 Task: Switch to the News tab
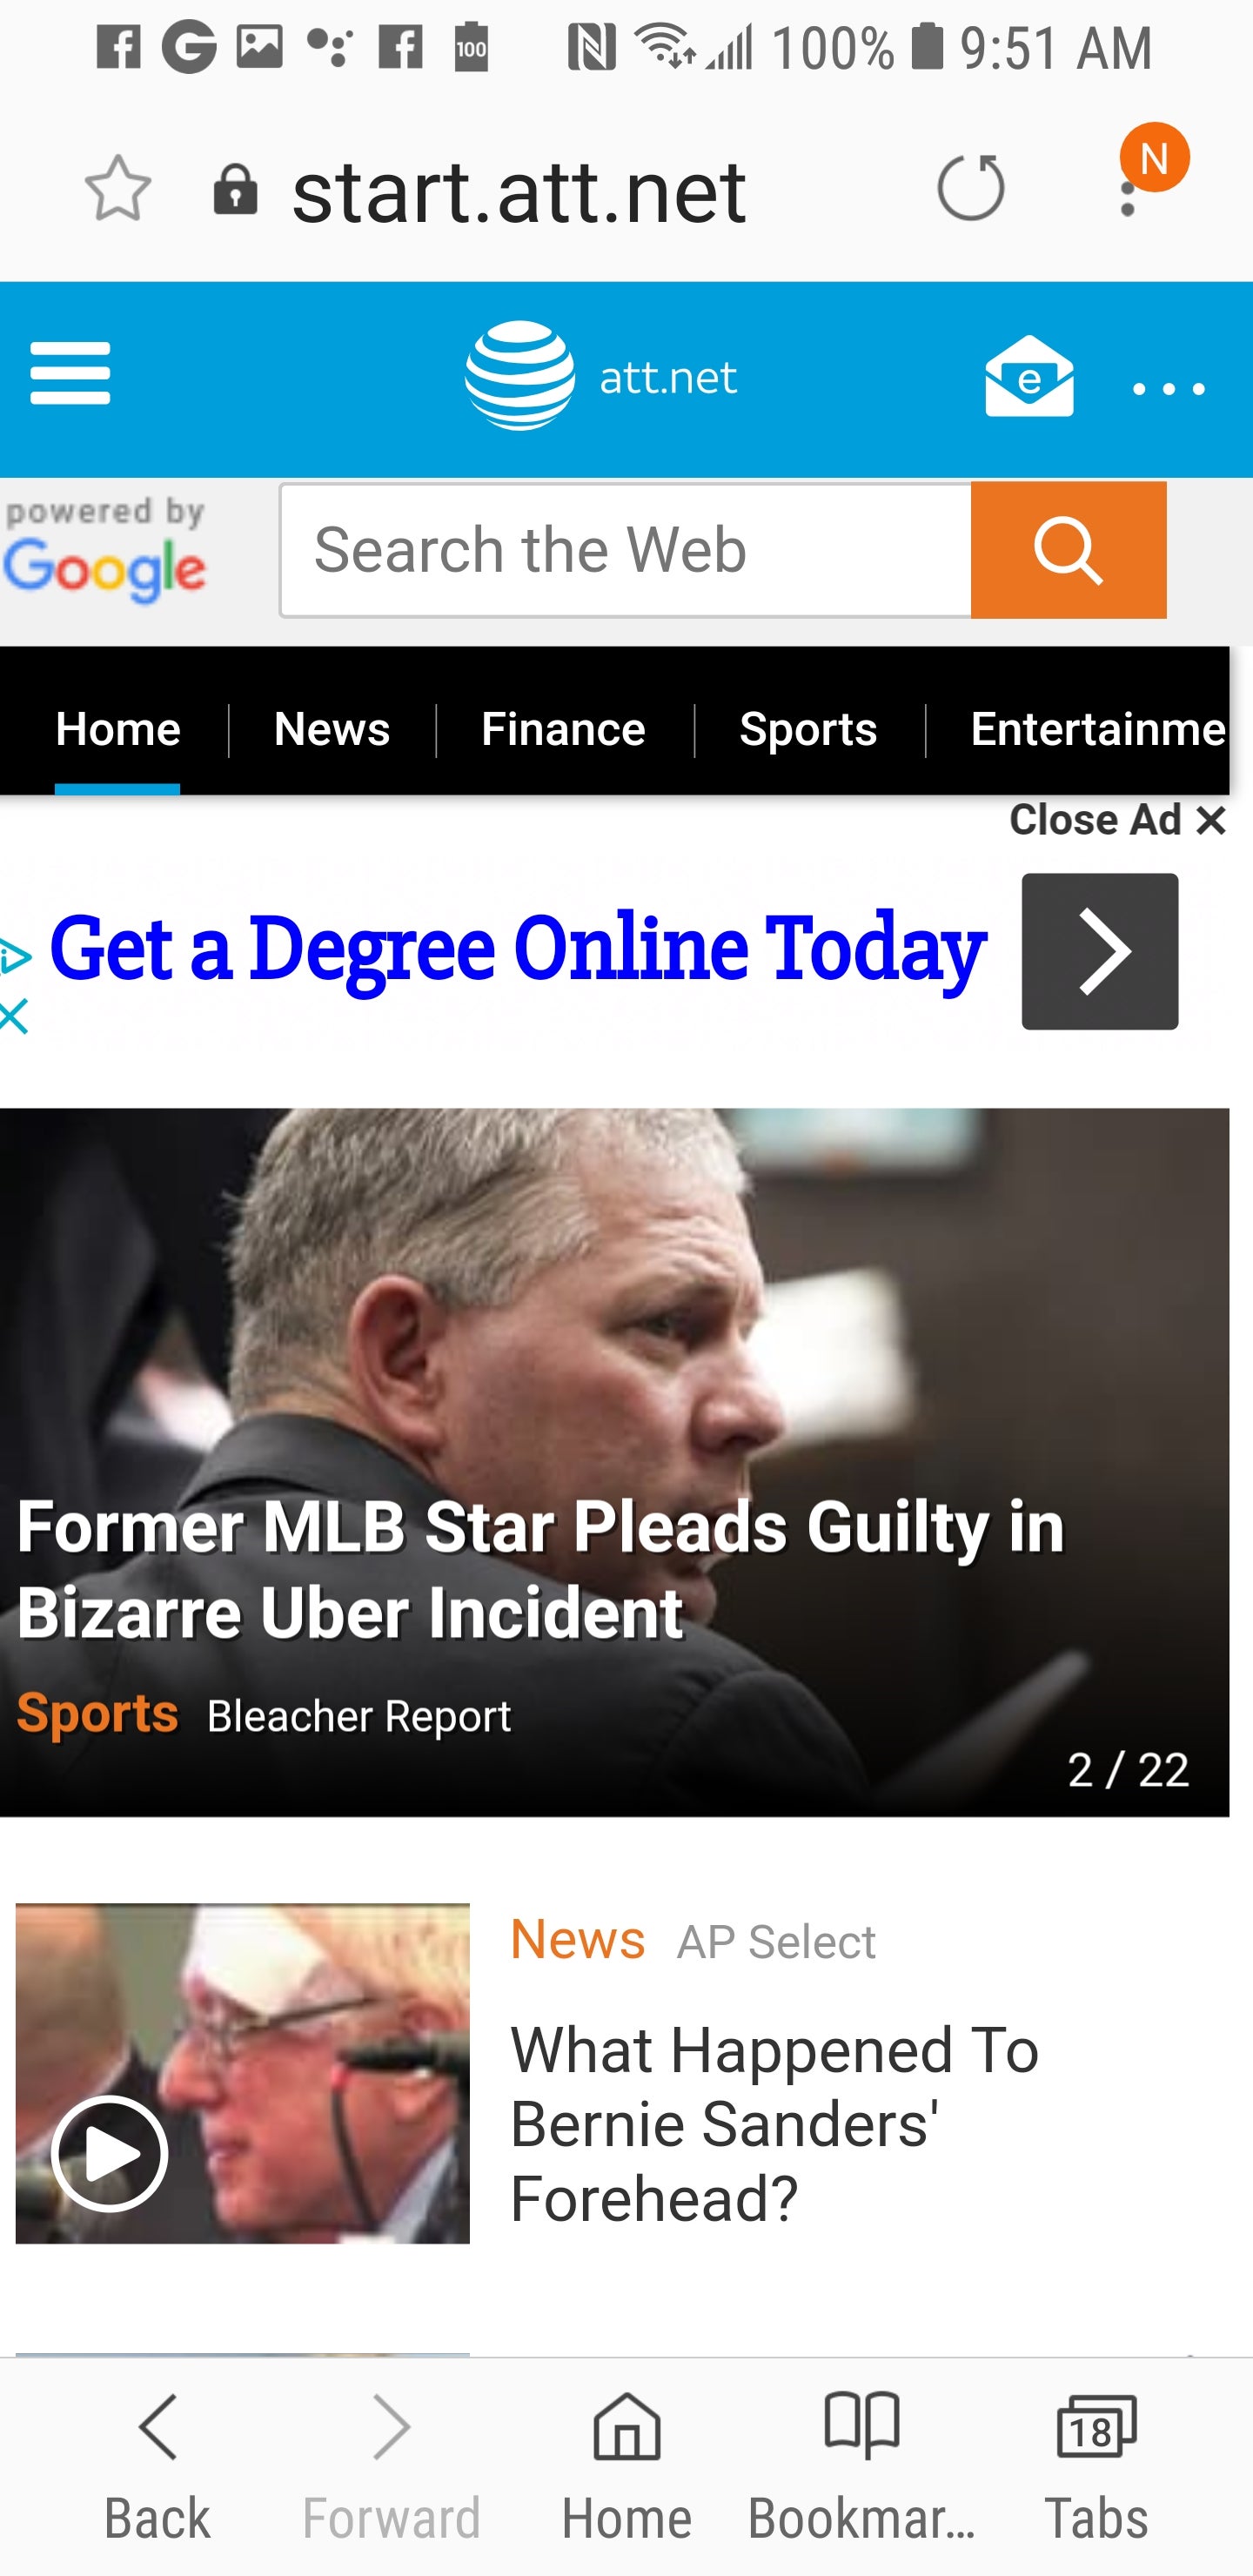[331, 729]
